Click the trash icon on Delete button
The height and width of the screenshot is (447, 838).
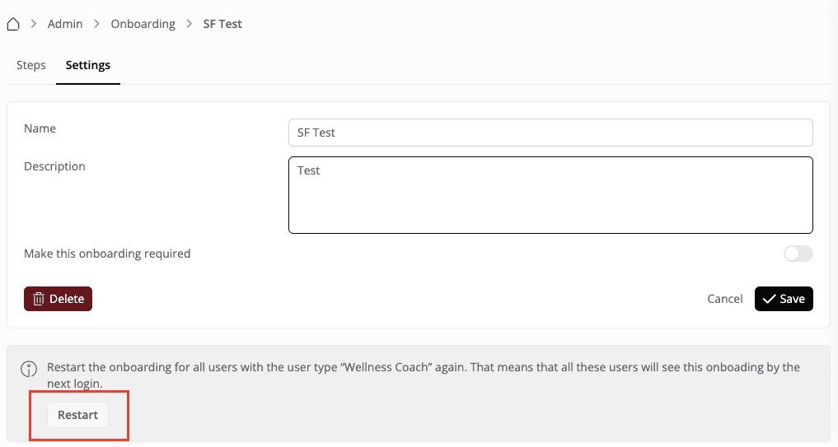(38, 299)
